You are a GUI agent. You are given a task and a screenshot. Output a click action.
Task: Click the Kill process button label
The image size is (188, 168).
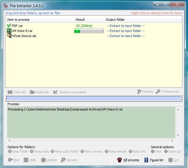click(131, 160)
